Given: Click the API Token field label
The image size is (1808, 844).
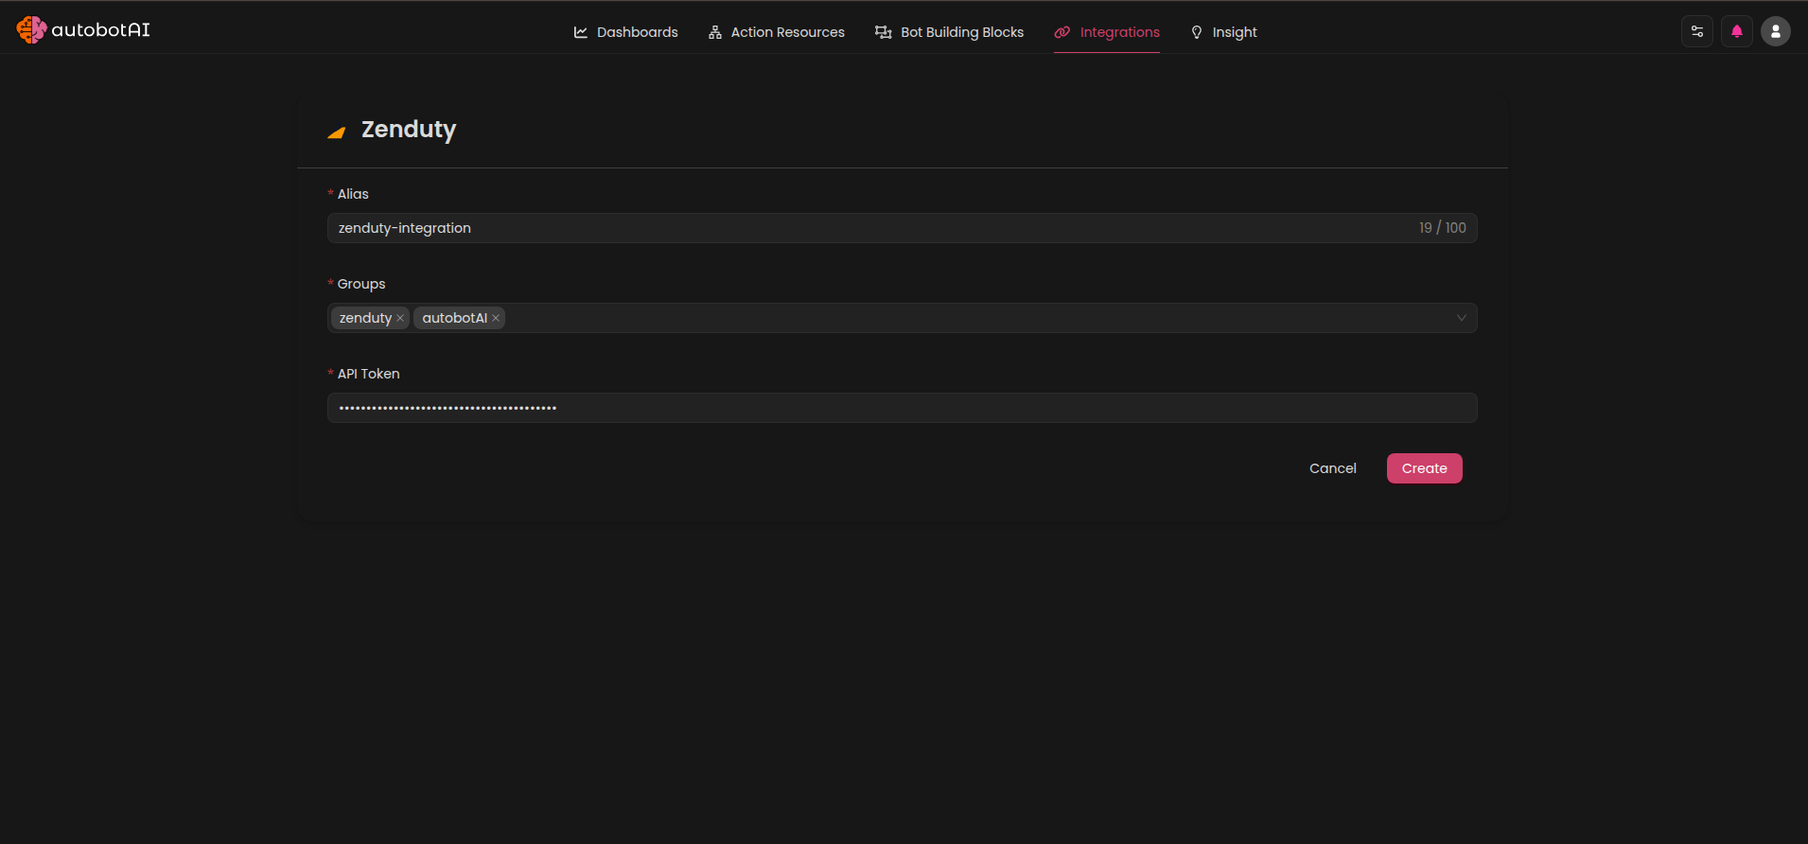Looking at the screenshot, I should click(x=369, y=374).
